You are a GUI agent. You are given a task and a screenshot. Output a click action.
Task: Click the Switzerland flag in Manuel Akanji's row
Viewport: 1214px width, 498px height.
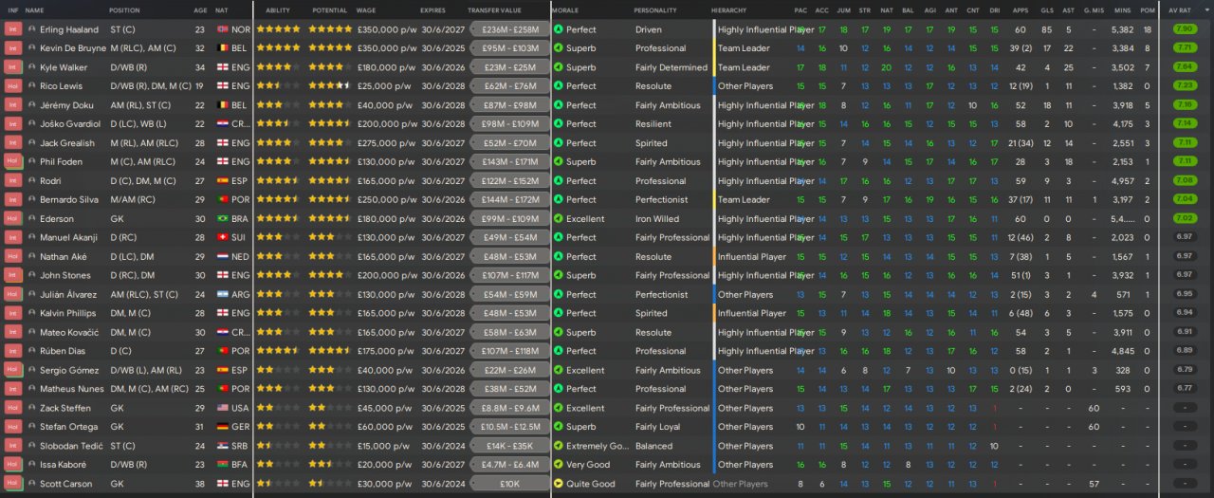(223, 237)
